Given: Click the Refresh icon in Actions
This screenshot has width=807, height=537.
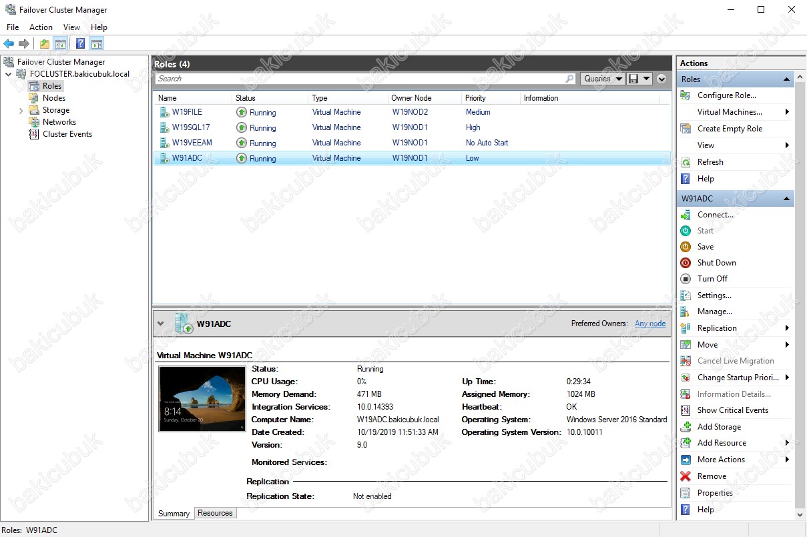Looking at the screenshot, I should point(686,162).
